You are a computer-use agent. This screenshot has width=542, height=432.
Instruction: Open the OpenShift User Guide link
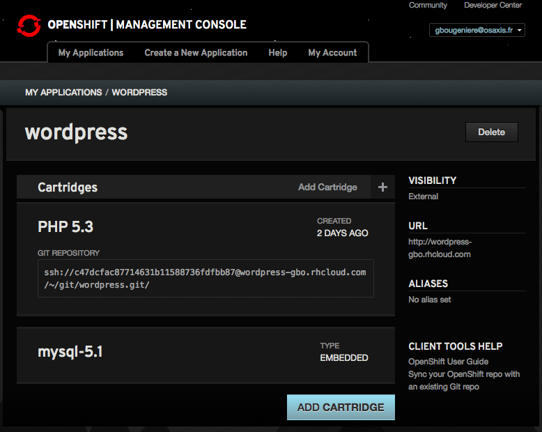point(449,362)
